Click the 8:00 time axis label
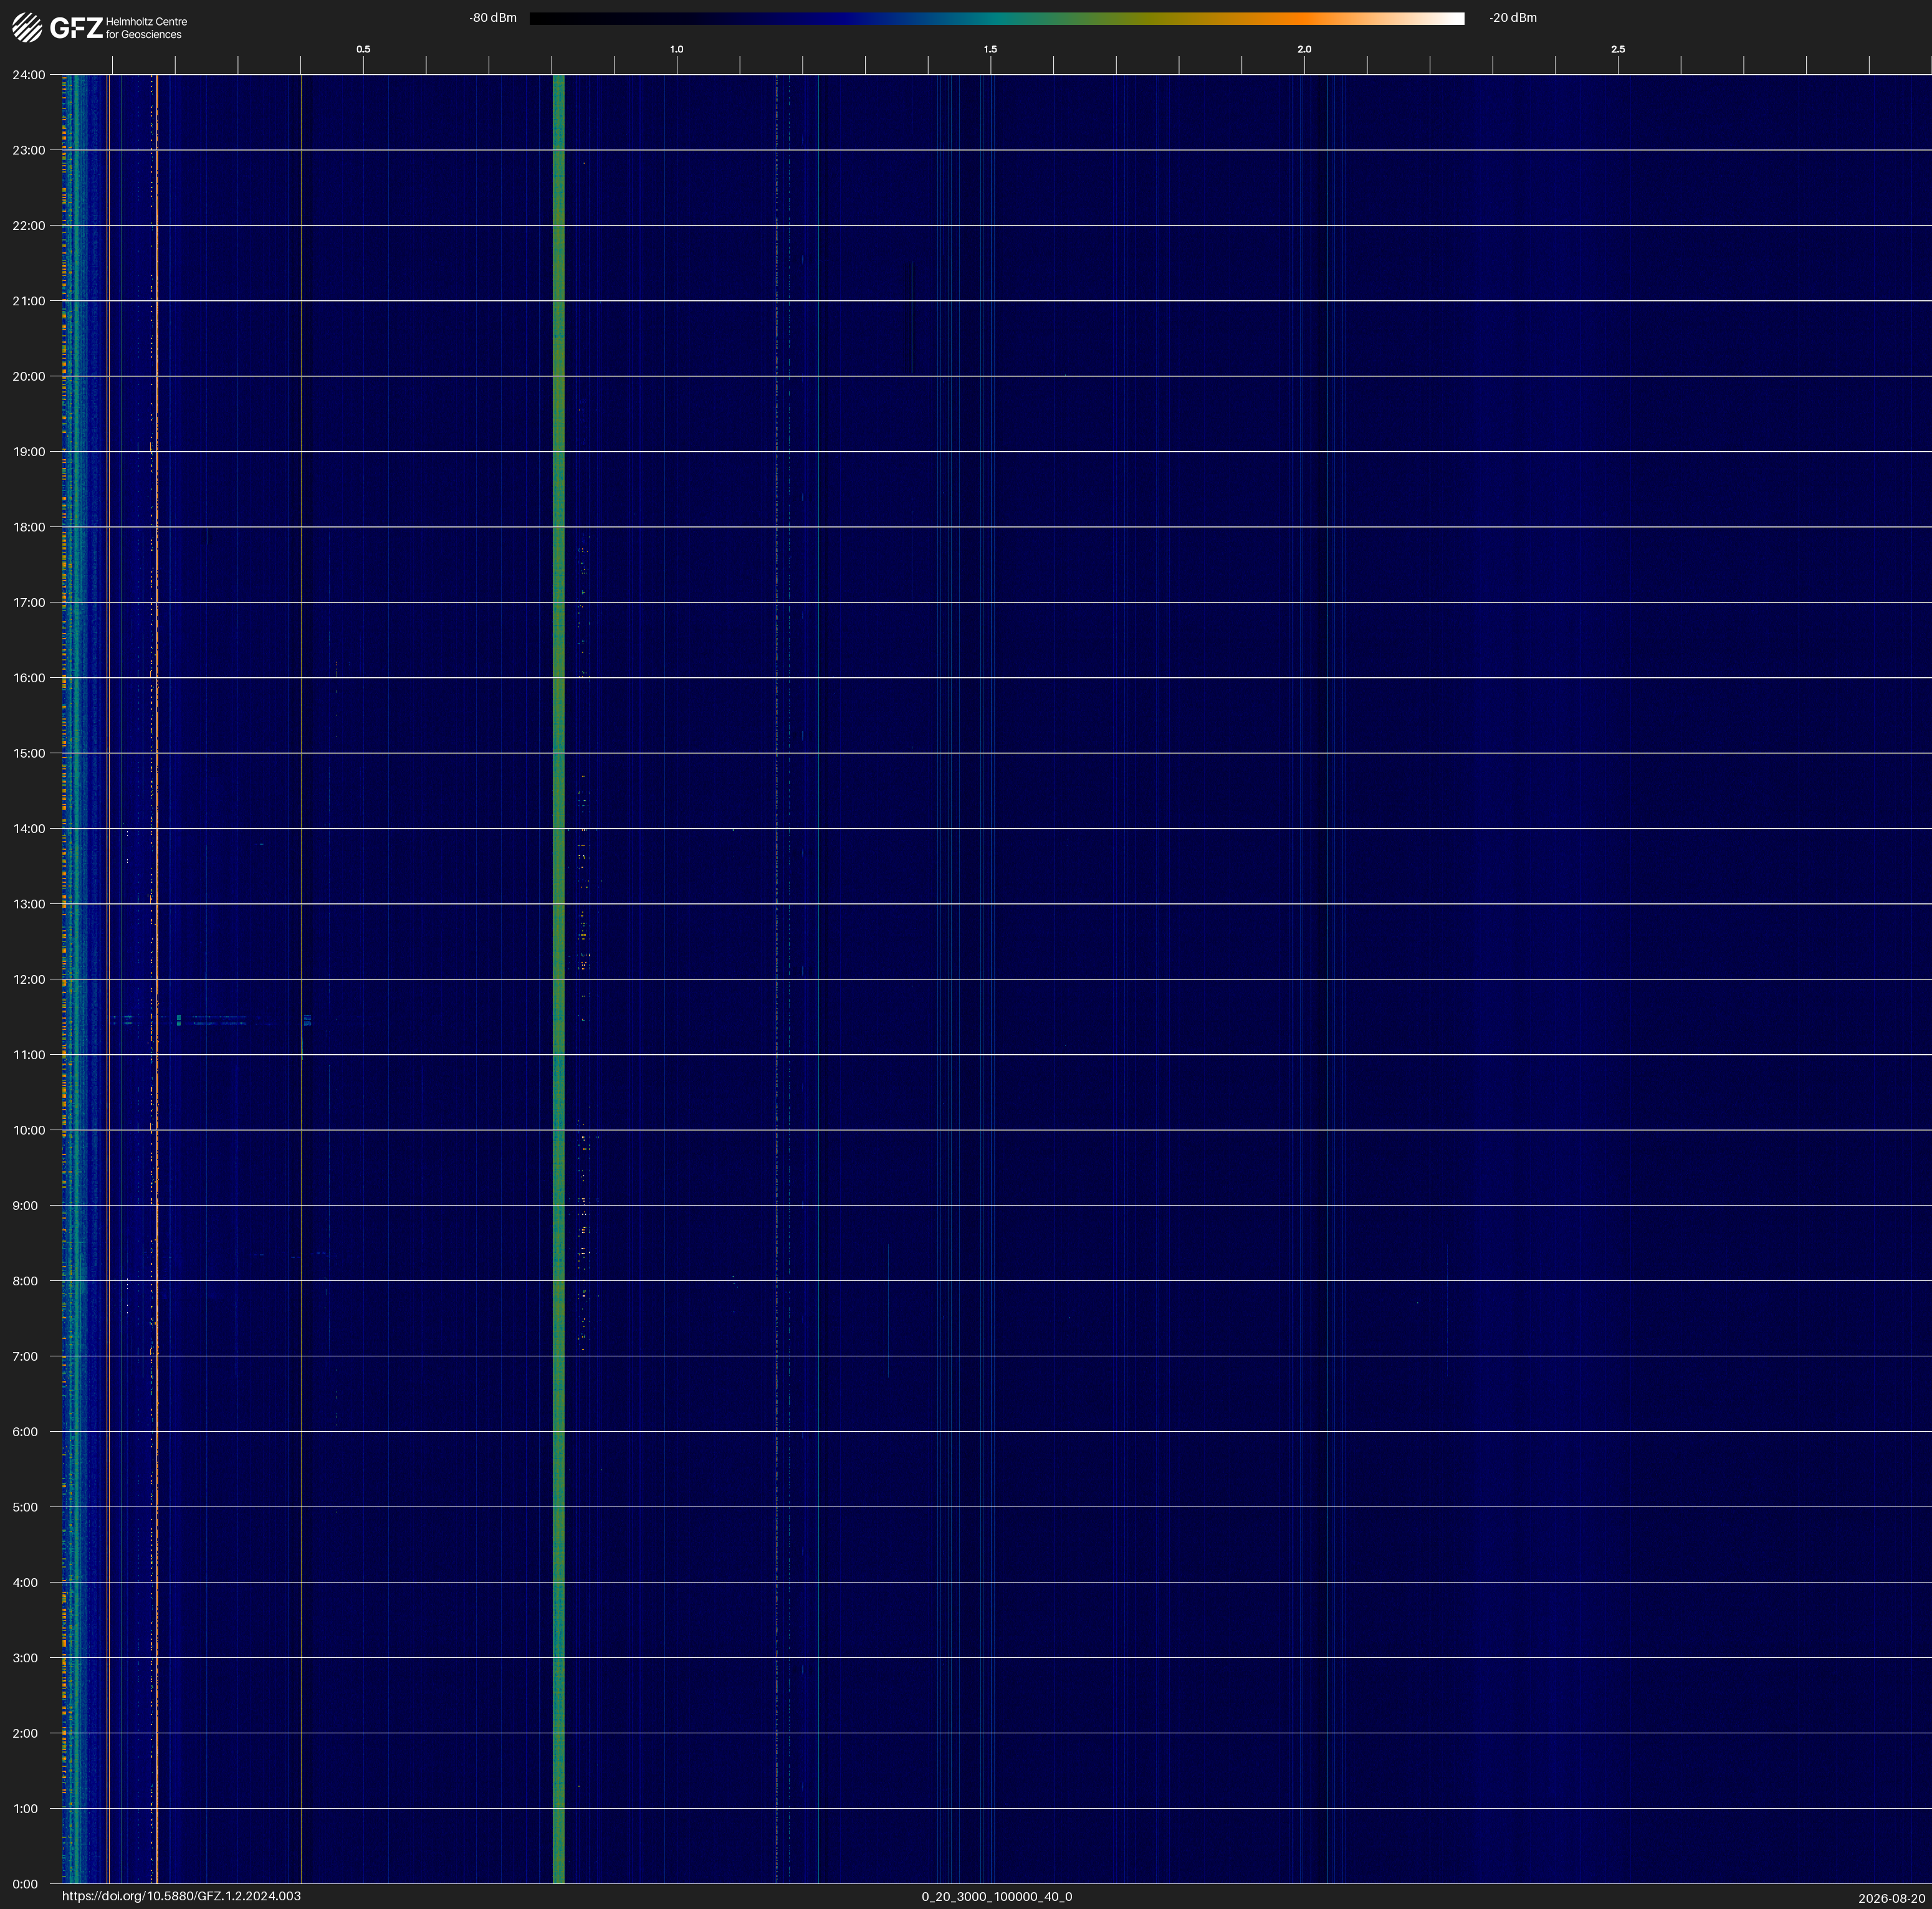The image size is (1932, 1909). pos(25,1282)
